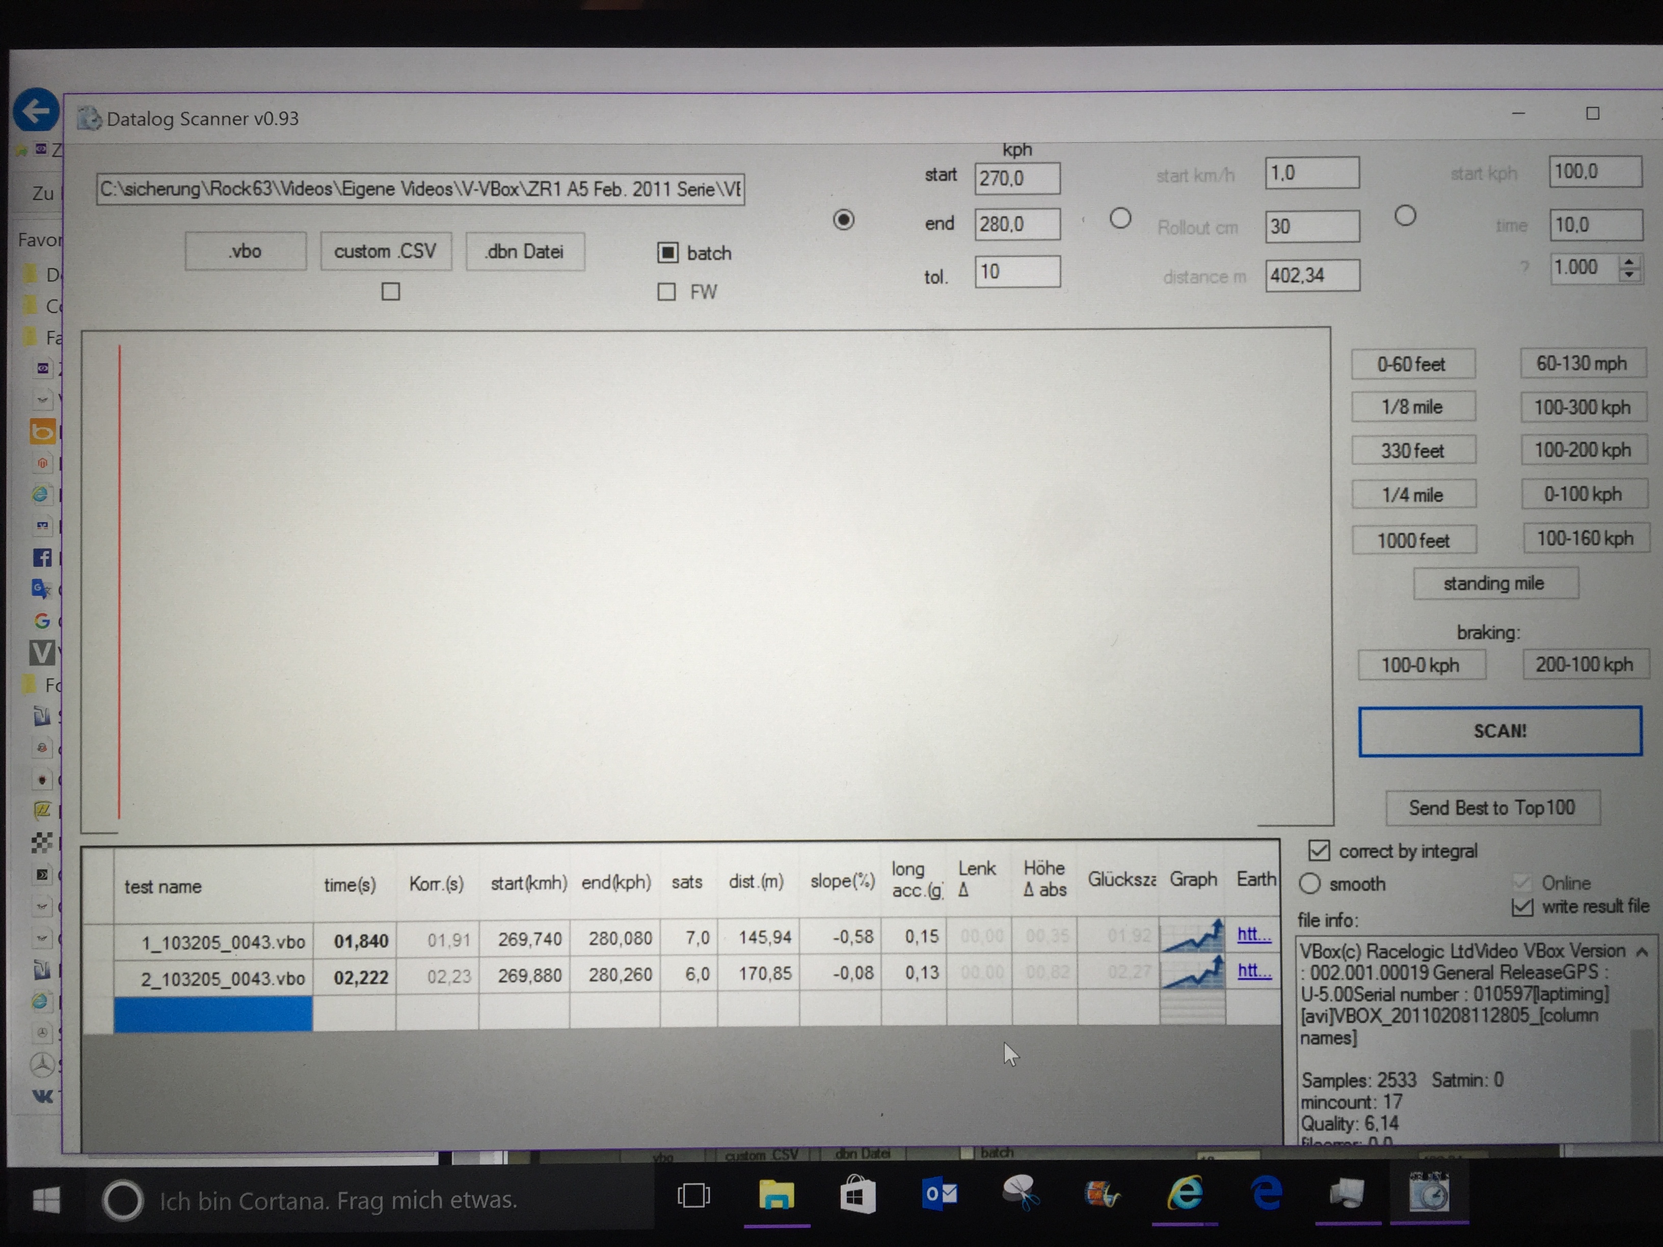Uncheck correct by integral option
The width and height of the screenshot is (1663, 1247).
point(1319,850)
